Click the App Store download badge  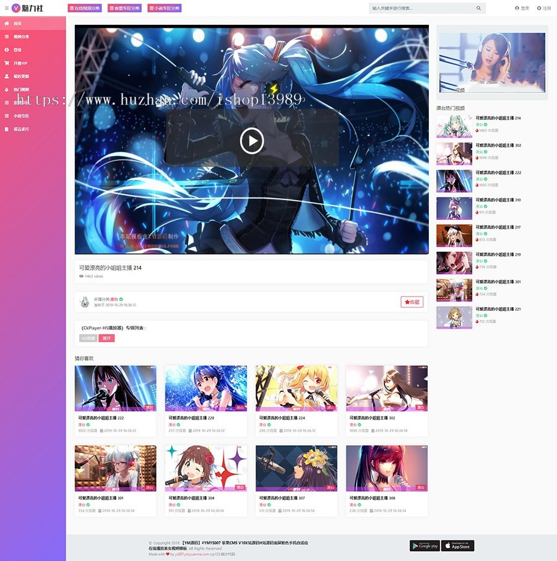457,546
